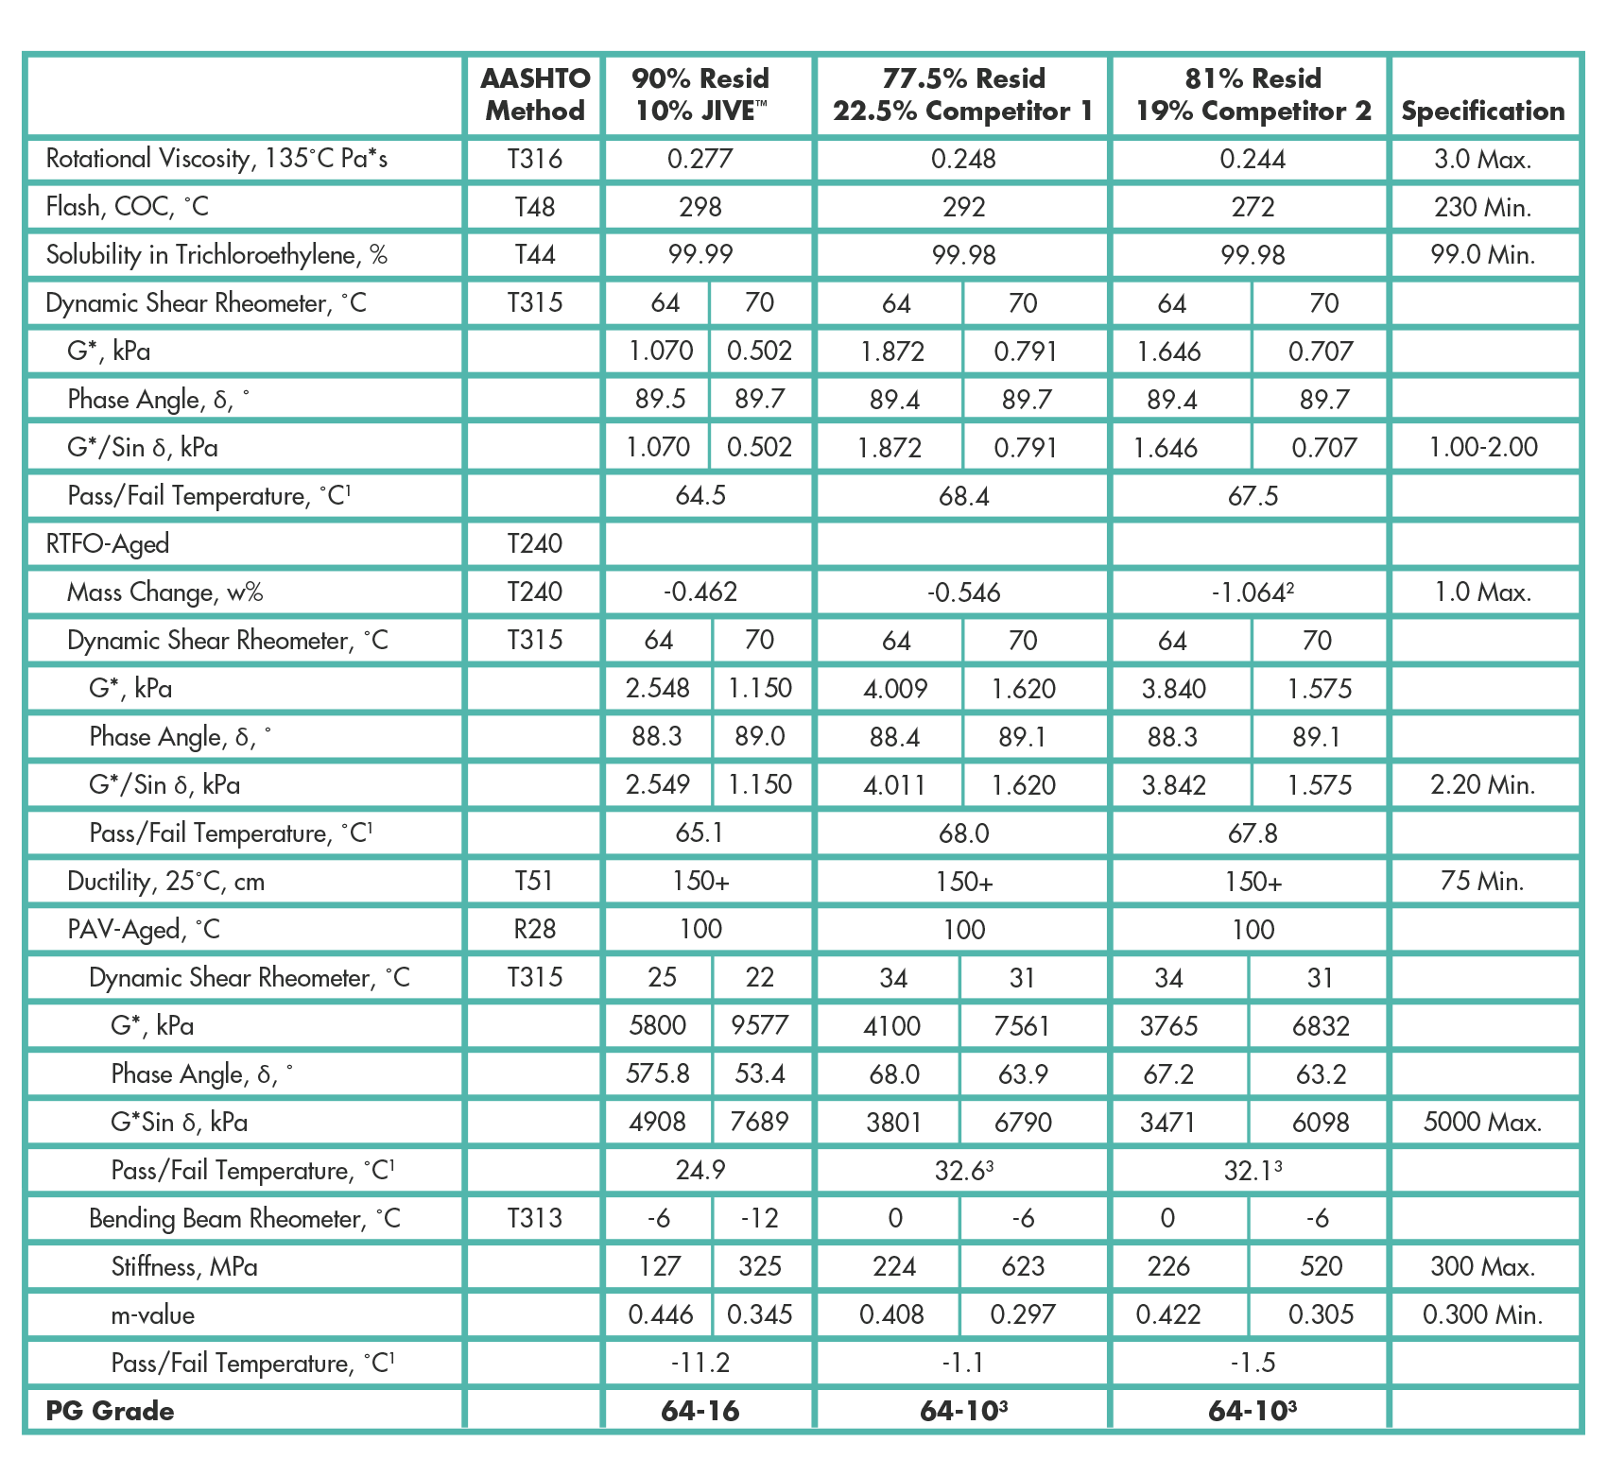Click the Specification column header

[1482, 111]
